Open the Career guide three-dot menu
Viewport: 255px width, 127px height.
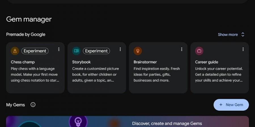click(x=243, y=49)
